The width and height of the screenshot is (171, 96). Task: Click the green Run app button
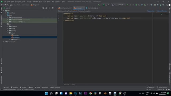click(127, 5)
